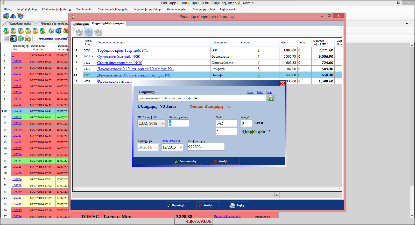
Task: Click the discount percent field containing 0
Action: click(x=247, y=123)
